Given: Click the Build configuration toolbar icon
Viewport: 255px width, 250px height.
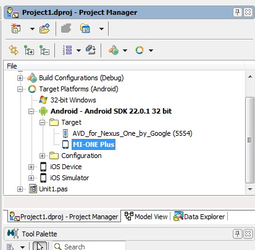Looking at the screenshot, I should (114, 50).
